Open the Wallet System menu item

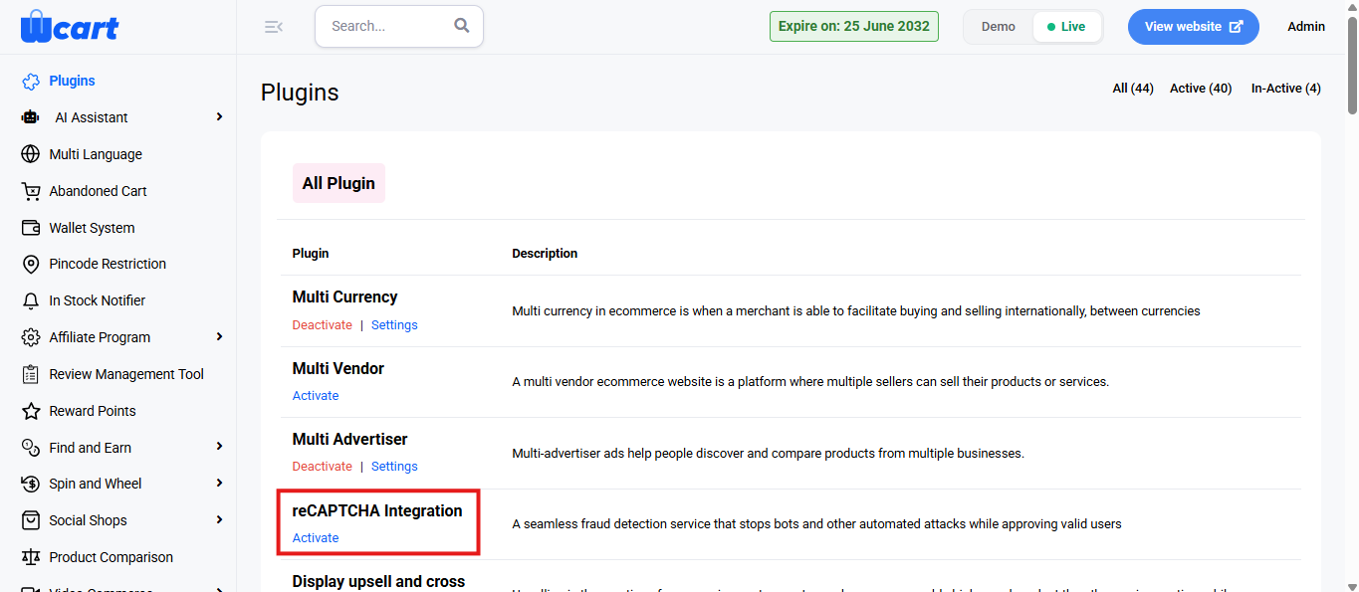(92, 228)
